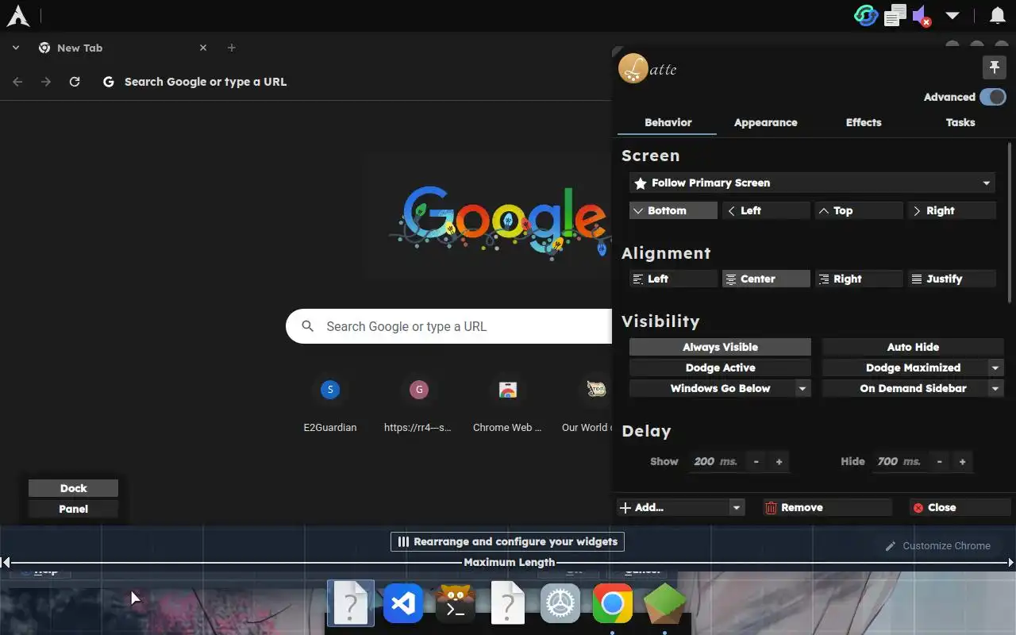This screenshot has width=1016, height=635.
Task: Open the application launcher logo in top panel
Action: 17,16
